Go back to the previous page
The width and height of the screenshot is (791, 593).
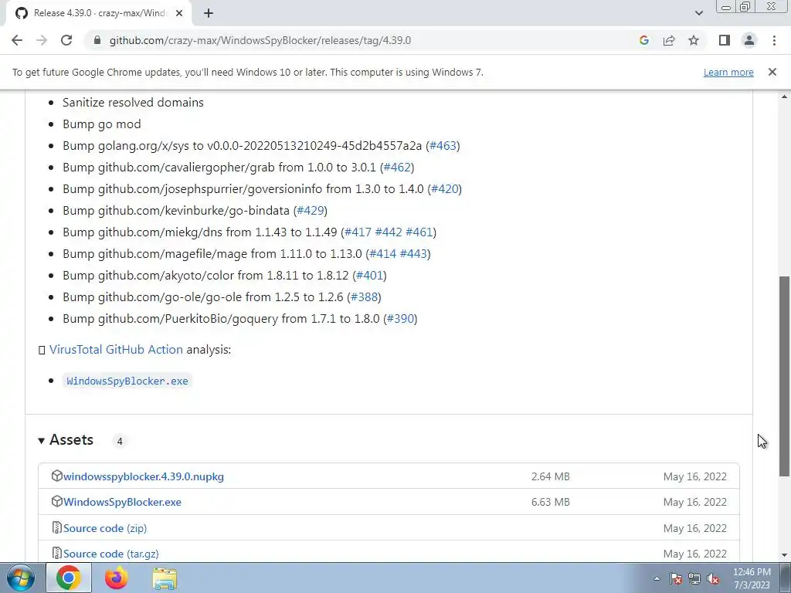point(17,40)
